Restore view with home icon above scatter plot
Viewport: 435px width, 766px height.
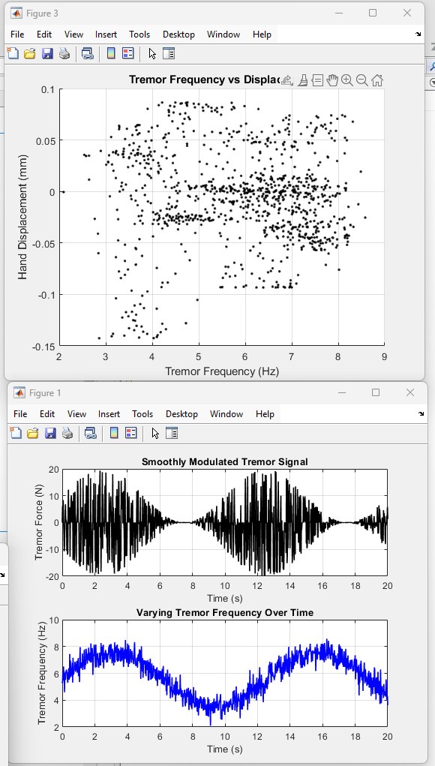click(377, 80)
